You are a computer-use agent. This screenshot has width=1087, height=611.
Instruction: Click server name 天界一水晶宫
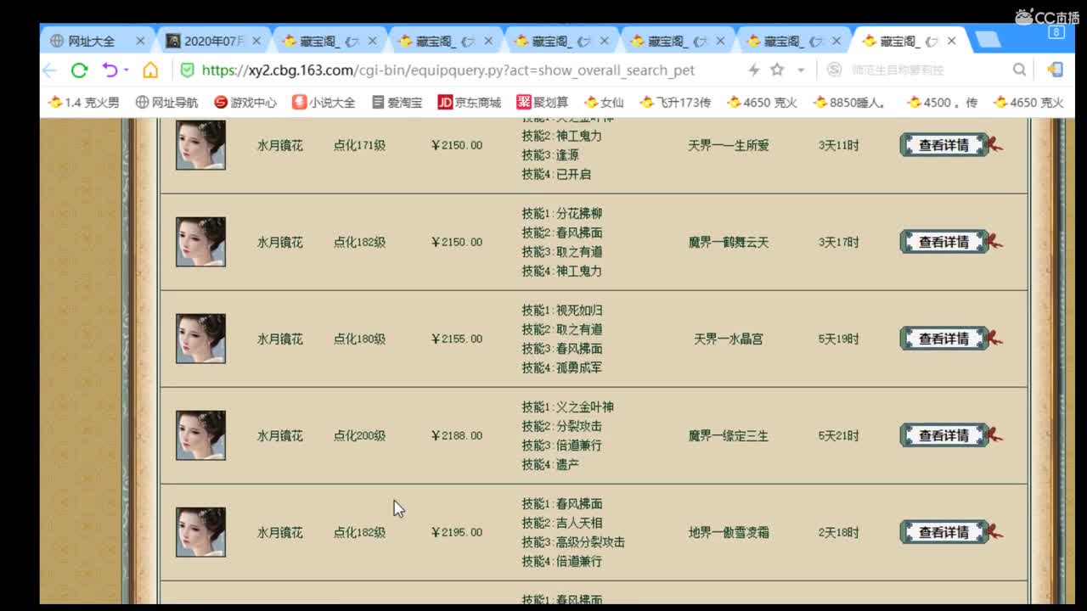(729, 339)
